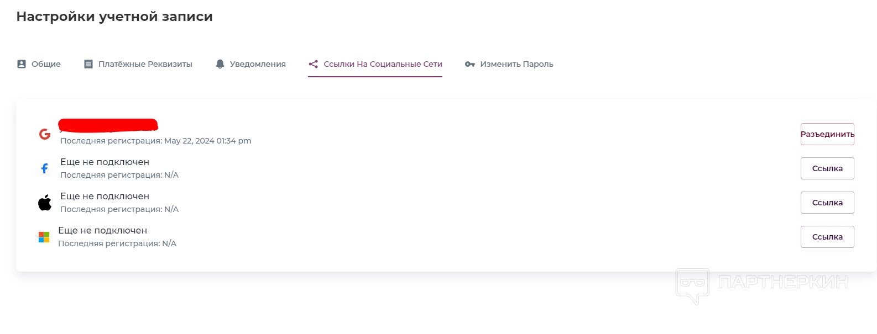
Task: Click the Google logo icon
Action: 45,134
